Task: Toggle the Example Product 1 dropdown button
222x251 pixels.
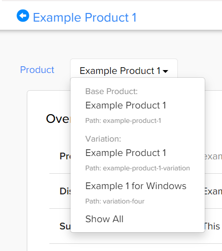Action: click(x=124, y=71)
